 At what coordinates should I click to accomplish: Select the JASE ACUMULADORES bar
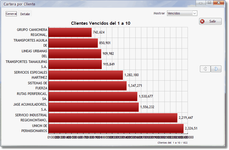click(x=93, y=107)
